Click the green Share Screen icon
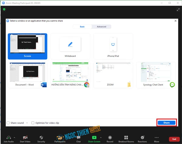182x144 pixels. pos(94,138)
